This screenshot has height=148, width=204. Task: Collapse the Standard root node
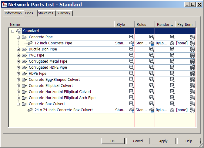12,31
